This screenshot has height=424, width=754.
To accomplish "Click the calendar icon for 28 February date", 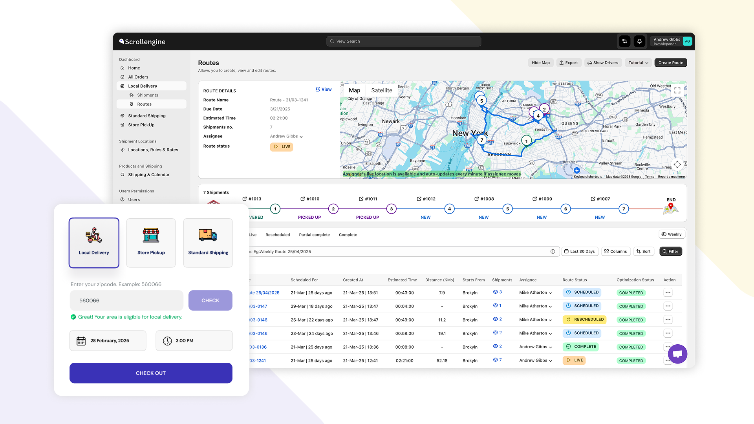I will 81,341.
